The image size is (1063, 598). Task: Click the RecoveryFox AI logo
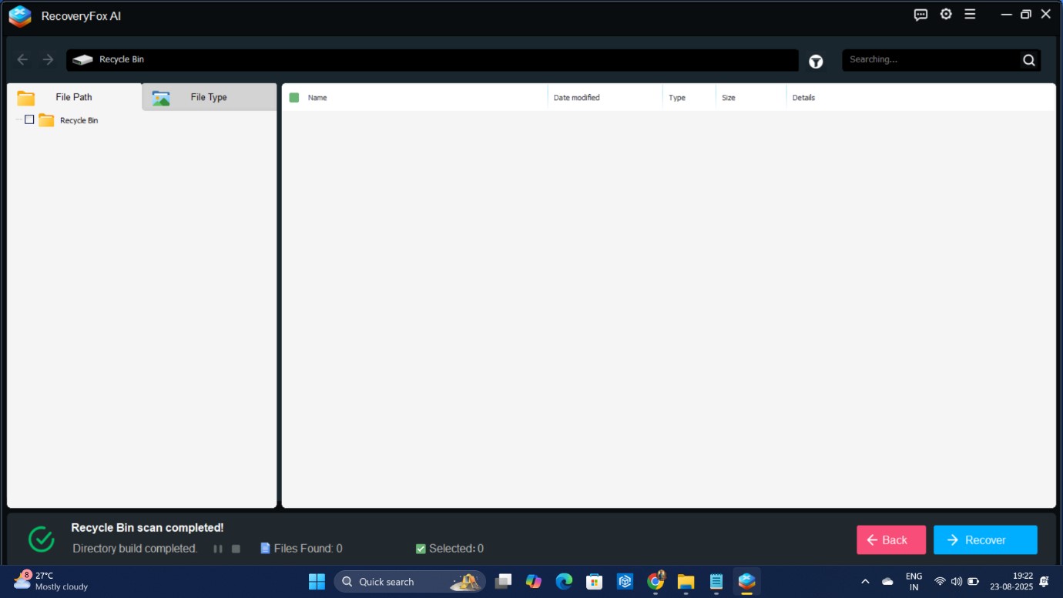pos(20,16)
